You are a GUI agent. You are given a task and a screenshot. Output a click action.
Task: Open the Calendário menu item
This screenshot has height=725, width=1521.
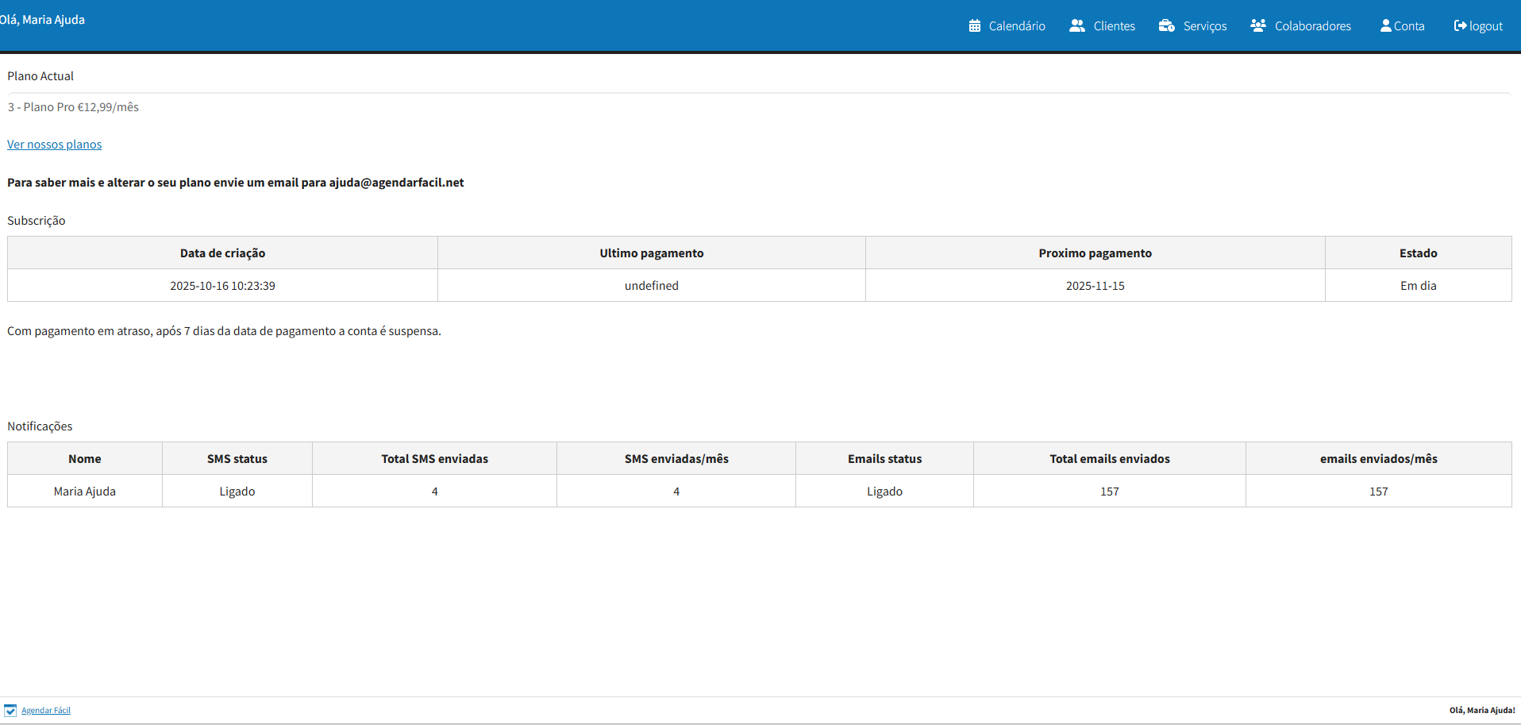tap(1016, 26)
